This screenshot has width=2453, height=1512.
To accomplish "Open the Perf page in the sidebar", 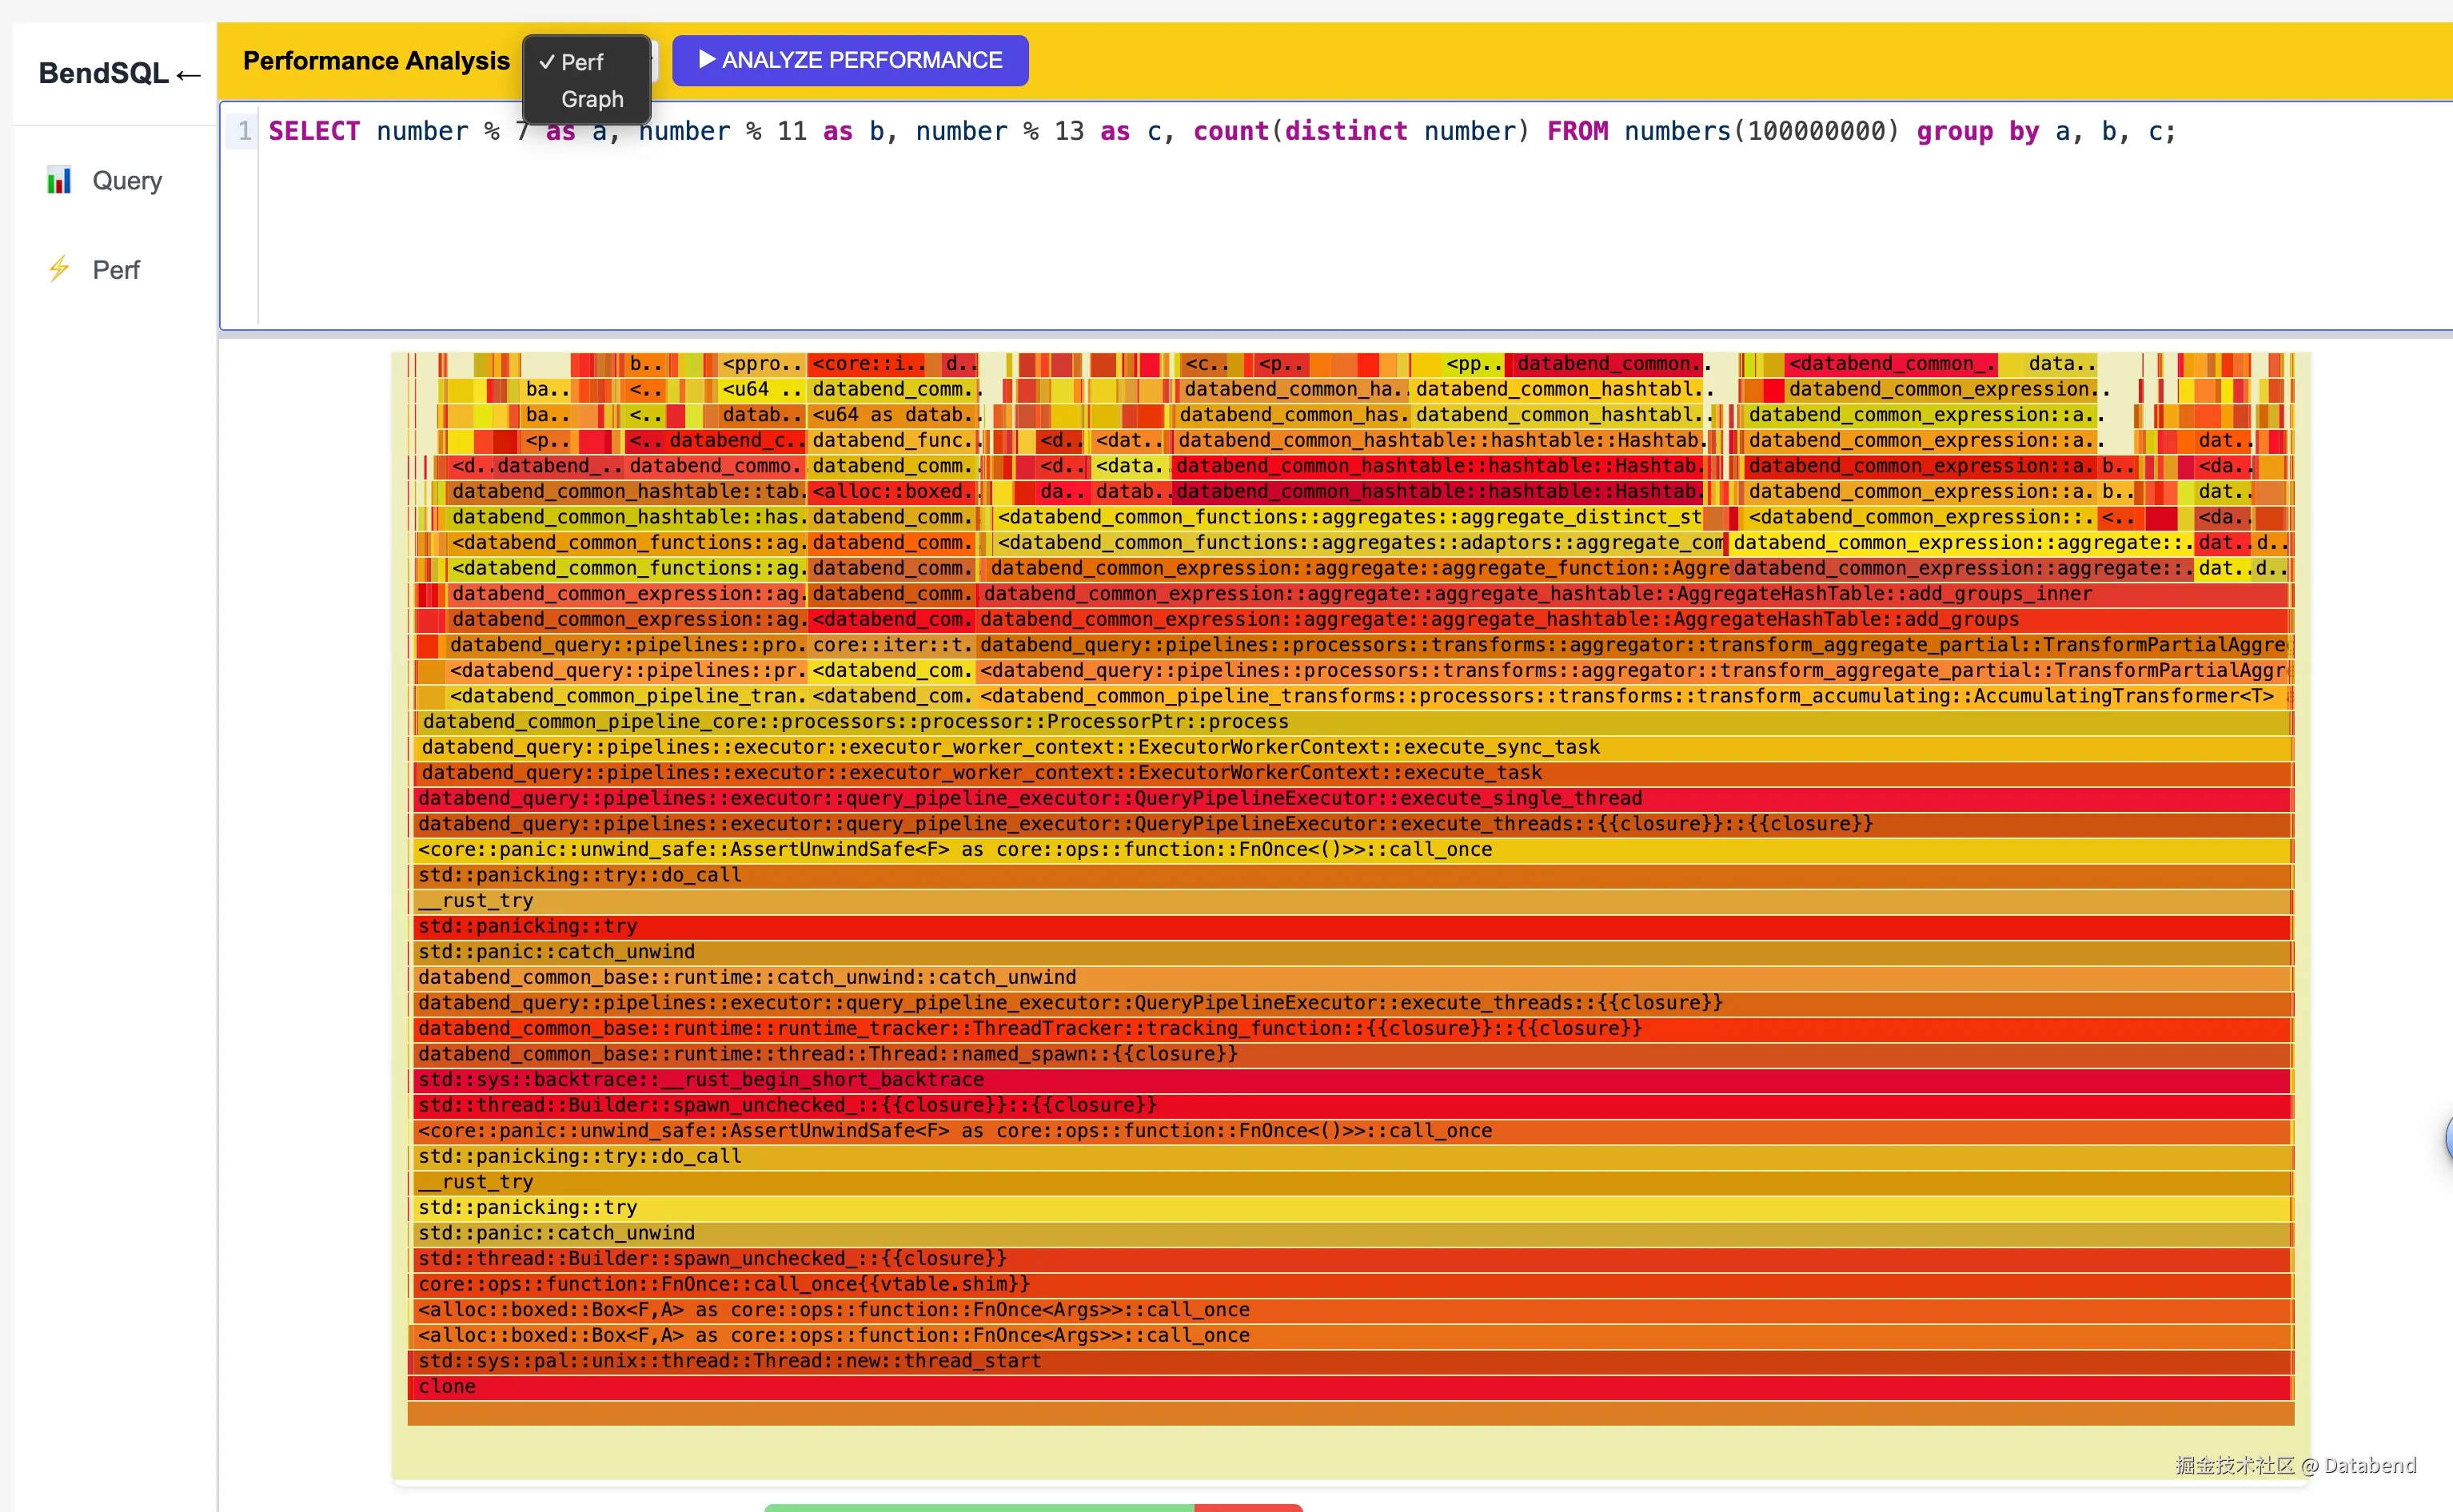I will 116,270.
